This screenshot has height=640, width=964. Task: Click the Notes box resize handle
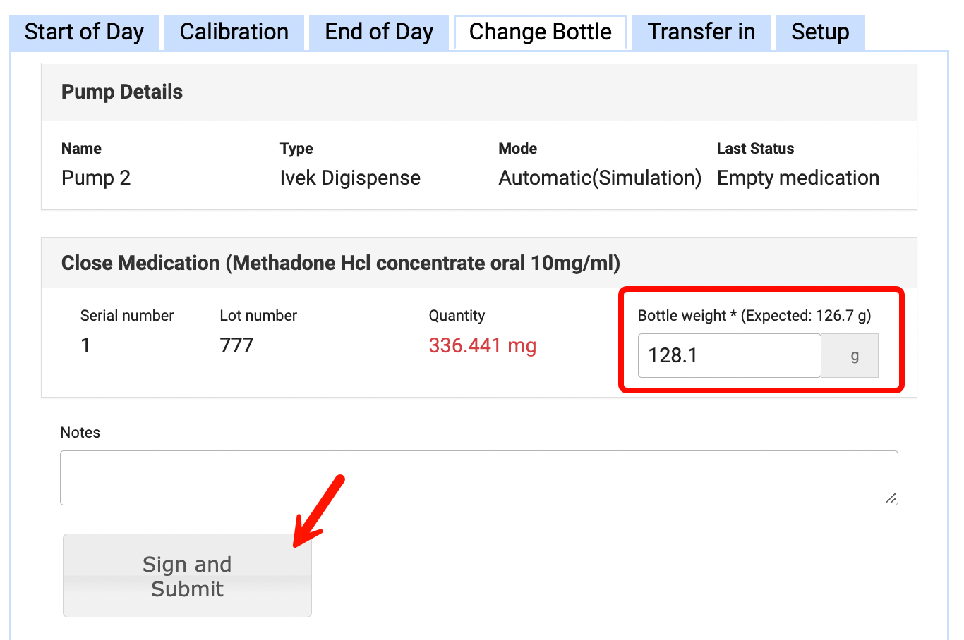(891, 498)
